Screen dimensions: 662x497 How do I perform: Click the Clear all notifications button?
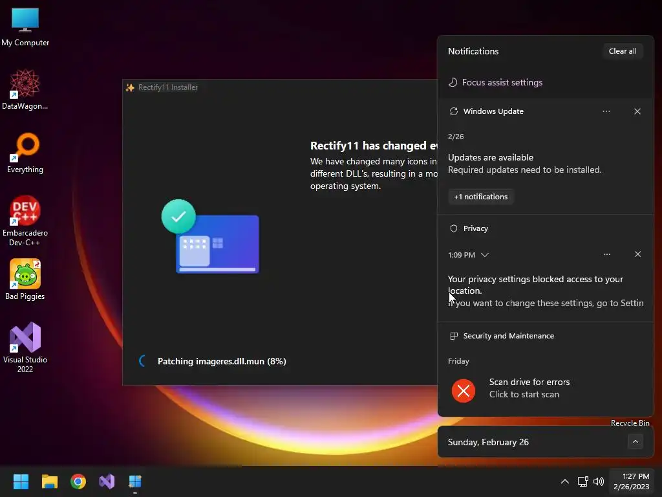click(x=623, y=51)
